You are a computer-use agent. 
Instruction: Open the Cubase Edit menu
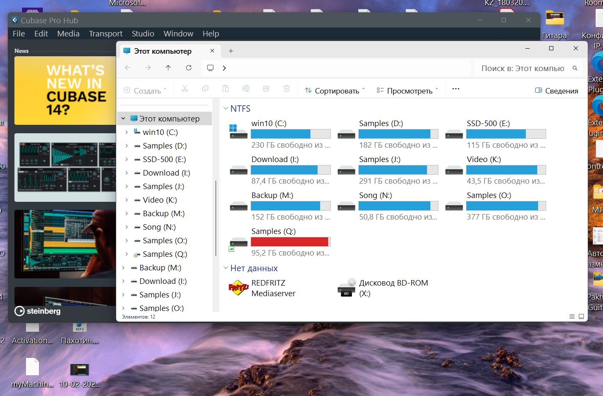pos(41,33)
